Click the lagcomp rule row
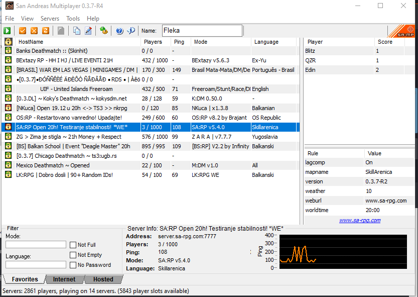 click(x=359, y=162)
